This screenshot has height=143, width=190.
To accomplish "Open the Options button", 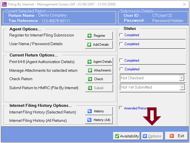I will [x=152, y=136].
